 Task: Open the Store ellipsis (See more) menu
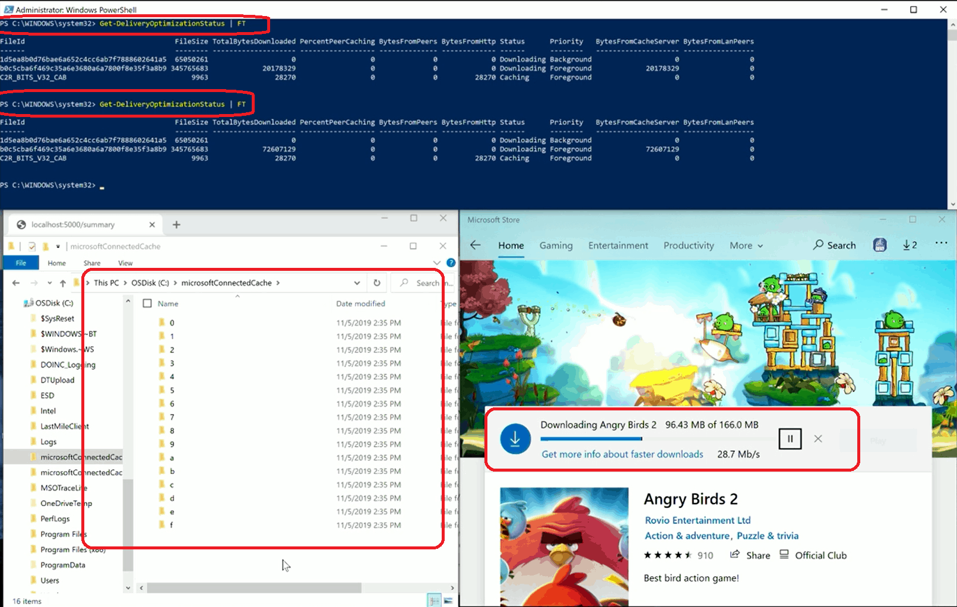[x=941, y=245]
